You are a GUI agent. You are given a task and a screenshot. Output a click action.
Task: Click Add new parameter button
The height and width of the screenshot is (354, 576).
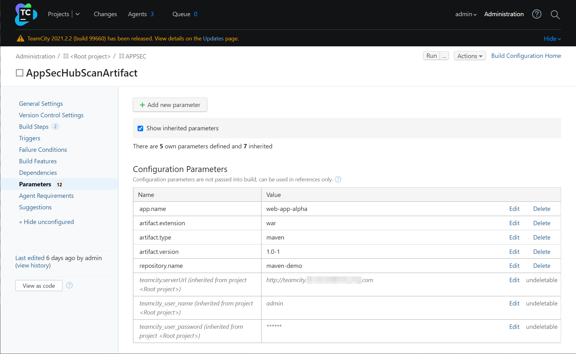[170, 105]
